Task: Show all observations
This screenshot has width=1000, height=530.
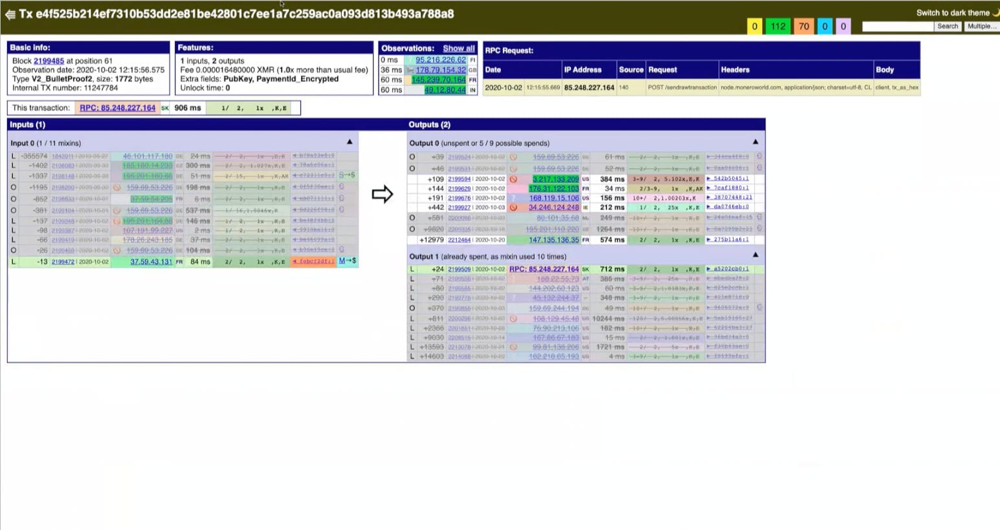Action: (x=458, y=48)
